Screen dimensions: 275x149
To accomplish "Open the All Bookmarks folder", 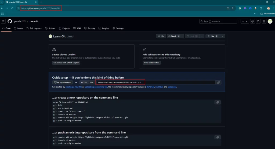I will tap(267, 14).
